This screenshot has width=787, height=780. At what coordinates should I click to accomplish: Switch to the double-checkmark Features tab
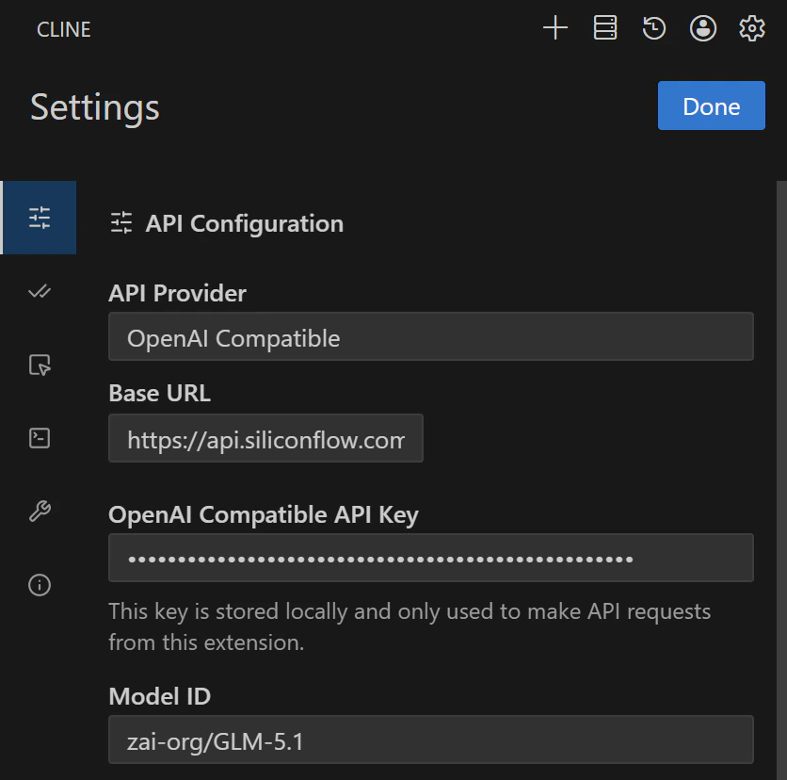(40, 291)
